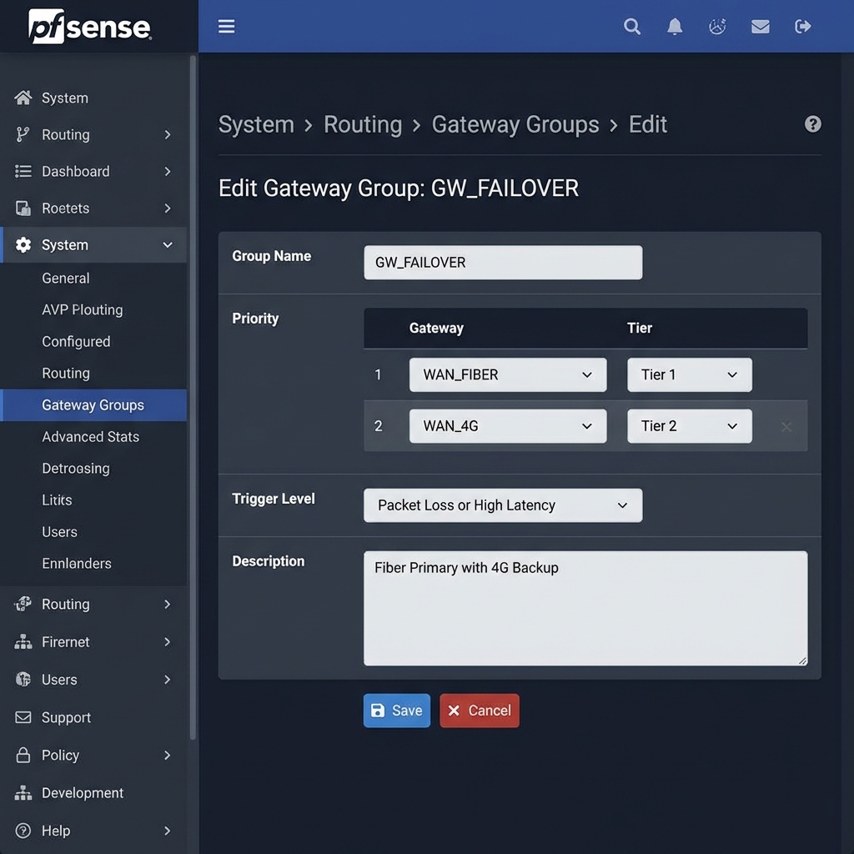Screen dimensions: 854x854
Task: Click the pfSense logo
Action: 90,27
